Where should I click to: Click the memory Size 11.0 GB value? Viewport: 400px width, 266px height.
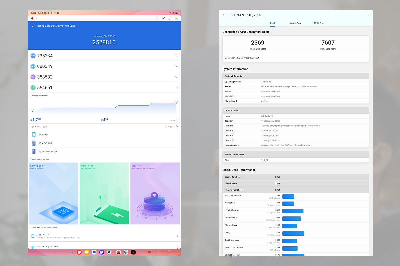click(265, 160)
